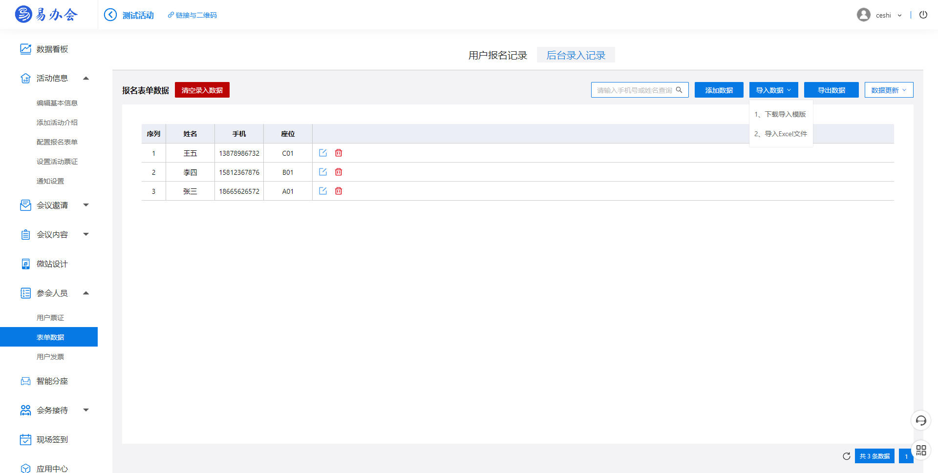Screen dimensions: 938x473
Task: Delete the row for 李四
Action: tap(339, 172)
